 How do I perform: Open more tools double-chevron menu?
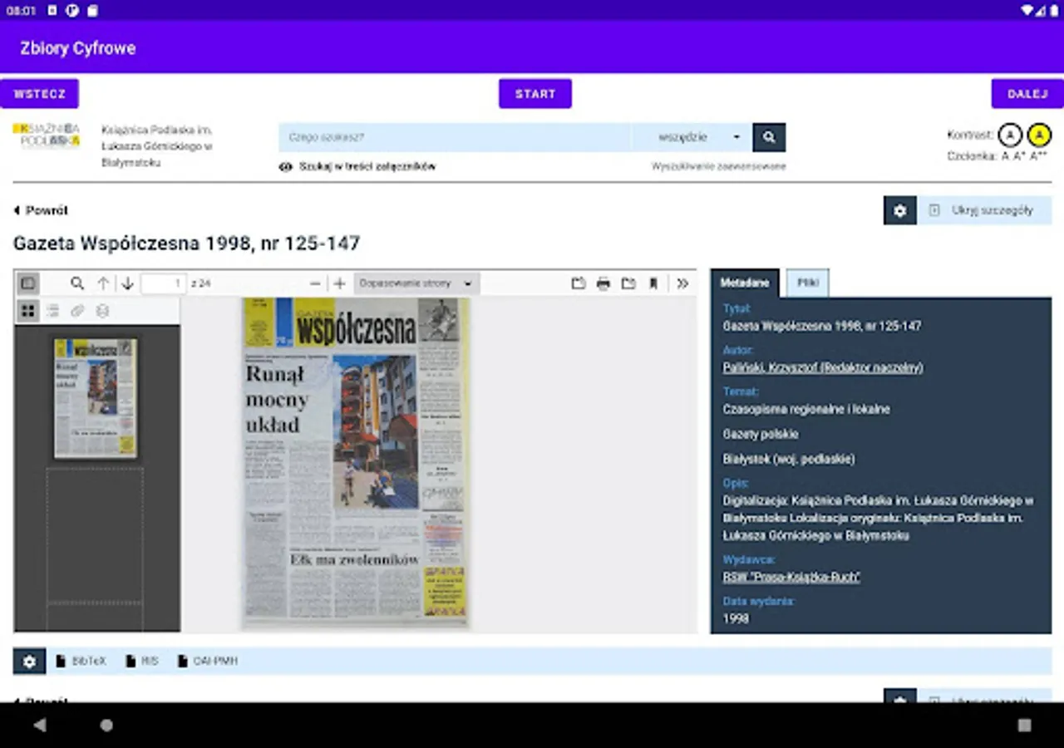coord(682,283)
